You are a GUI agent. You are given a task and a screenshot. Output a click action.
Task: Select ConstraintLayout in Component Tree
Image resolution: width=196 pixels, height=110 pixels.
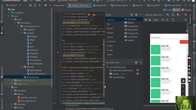click(116, 67)
